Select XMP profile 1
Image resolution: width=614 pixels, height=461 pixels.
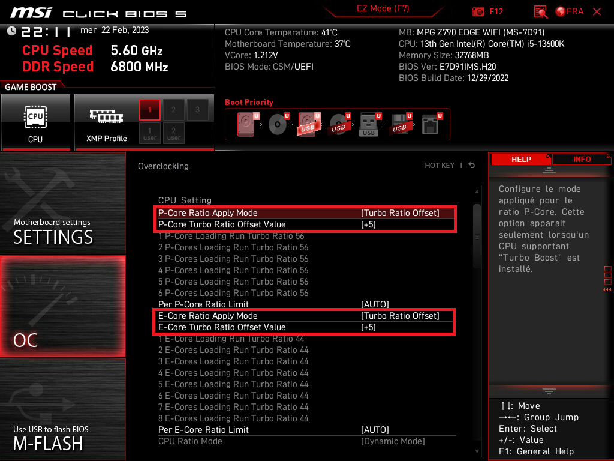click(149, 110)
